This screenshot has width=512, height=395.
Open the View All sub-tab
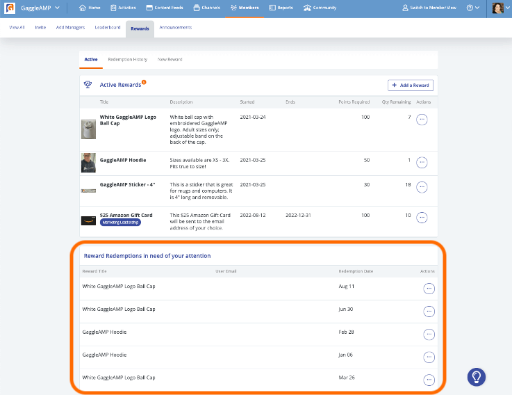(17, 27)
